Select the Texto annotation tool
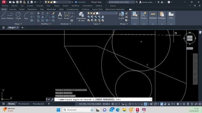Image resolution: width=202 pixels, height=113 pixels. click(60, 16)
